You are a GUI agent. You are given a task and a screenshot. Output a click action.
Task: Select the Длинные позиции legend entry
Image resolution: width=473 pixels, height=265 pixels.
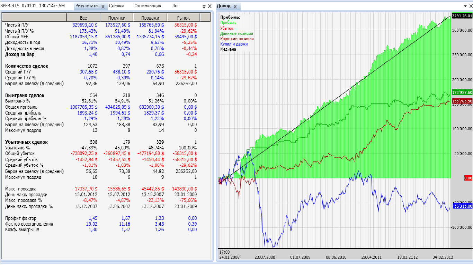click(237, 33)
